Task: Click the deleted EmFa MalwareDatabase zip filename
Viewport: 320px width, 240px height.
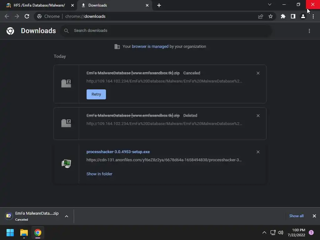Action: tap(133, 115)
